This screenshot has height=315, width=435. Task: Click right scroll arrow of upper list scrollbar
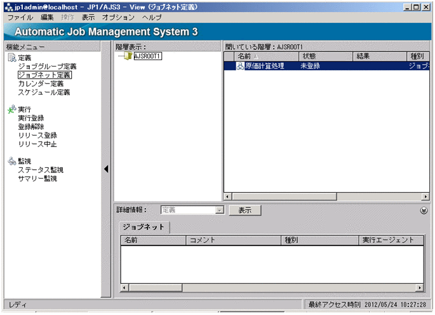tap(425, 196)
